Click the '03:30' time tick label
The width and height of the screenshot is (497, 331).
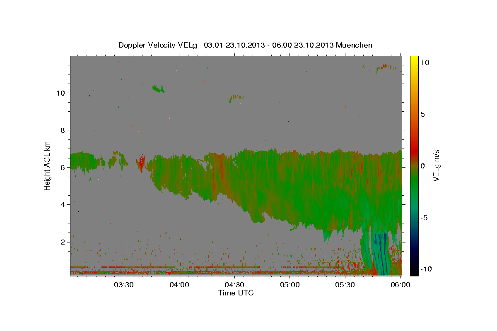[x=123, y=285]
